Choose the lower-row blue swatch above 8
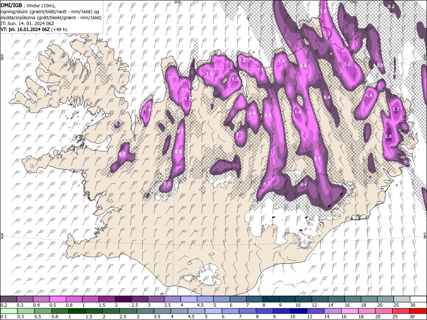Image resolution: width=427 pixels, height=320 pixels. coord(264,311)
